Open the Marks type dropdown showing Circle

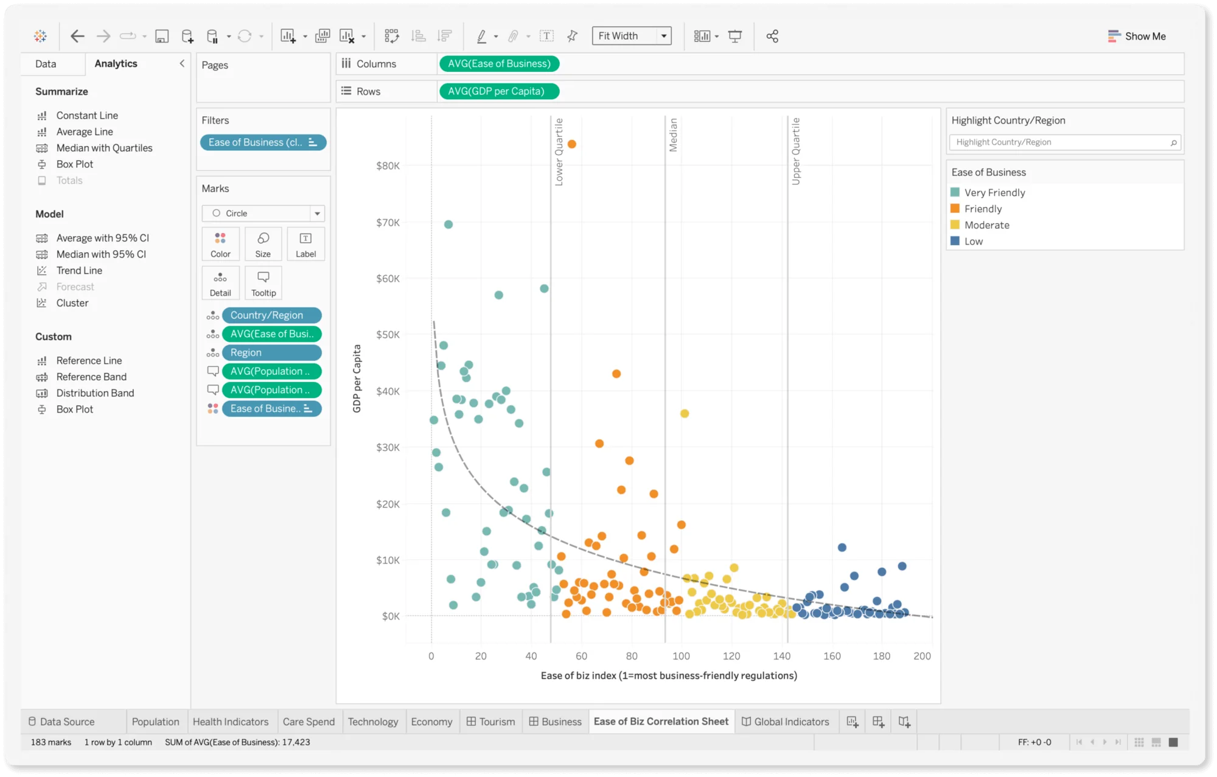coord(262,213)
